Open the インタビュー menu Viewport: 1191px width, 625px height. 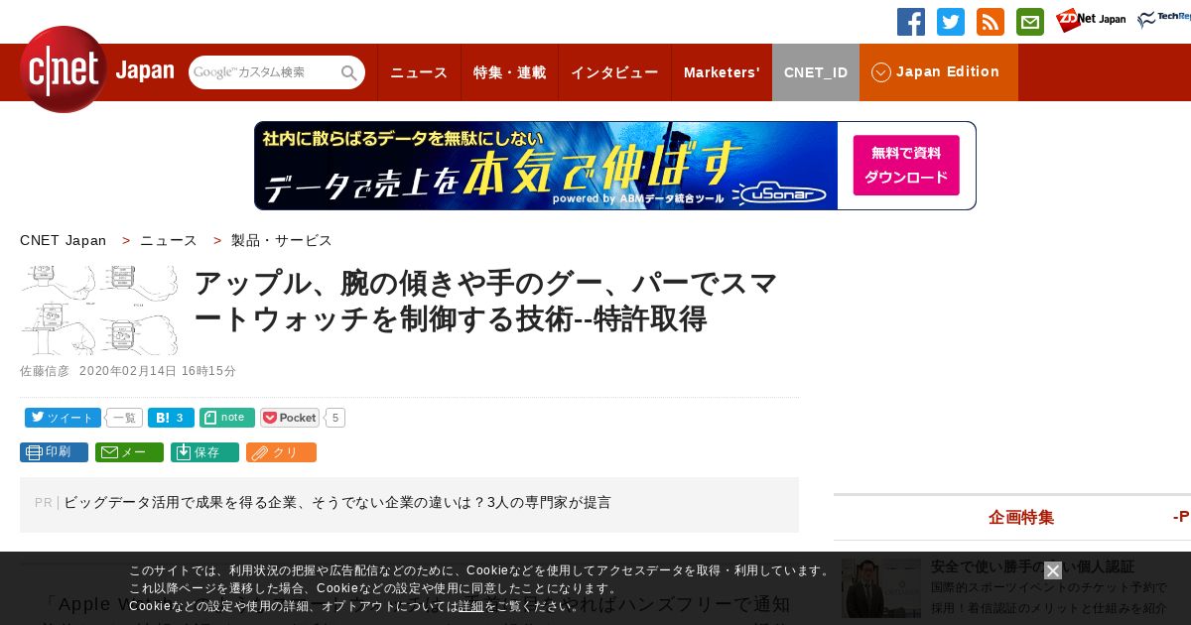click(614, 72)
